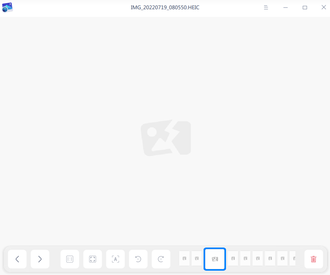Go to the next image
Image resolution: width=330 pixels, height=275 pixels.
[x=40, y=259]
